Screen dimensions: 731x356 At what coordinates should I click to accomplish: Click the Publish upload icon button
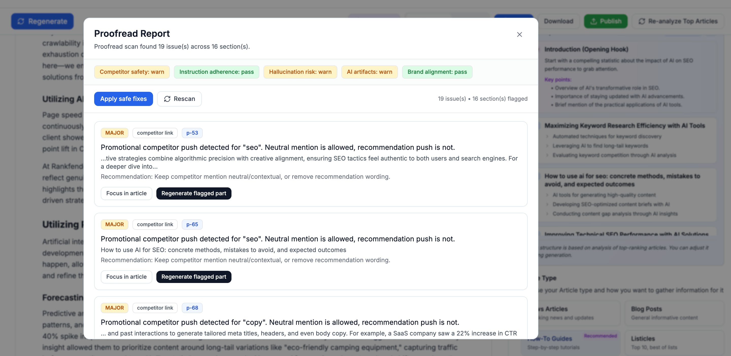click(594, 21)
